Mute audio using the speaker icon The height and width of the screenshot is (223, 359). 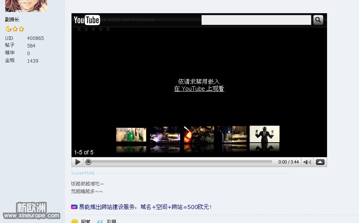click(307, 162)
